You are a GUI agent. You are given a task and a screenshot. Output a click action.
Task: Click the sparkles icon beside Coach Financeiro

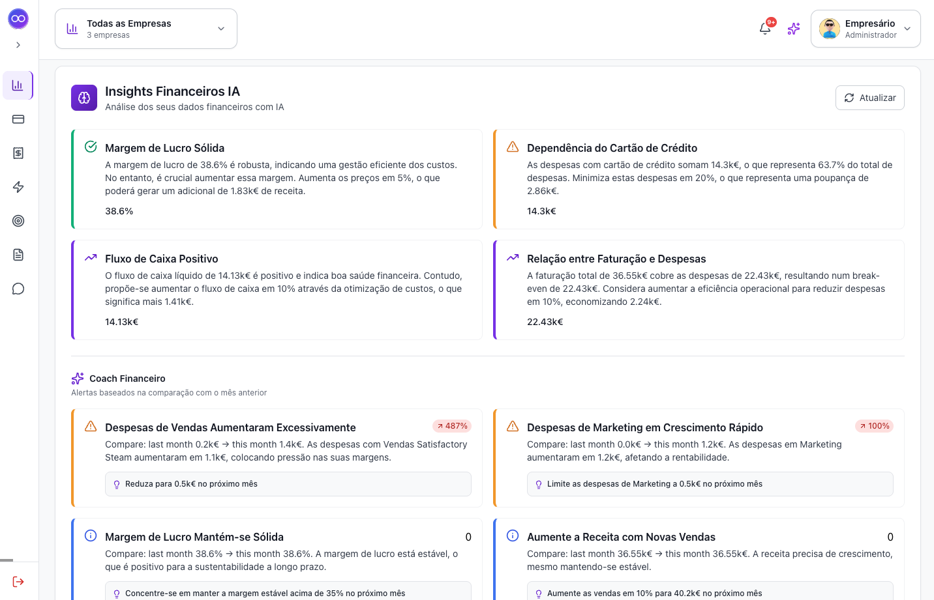(78, 379)
